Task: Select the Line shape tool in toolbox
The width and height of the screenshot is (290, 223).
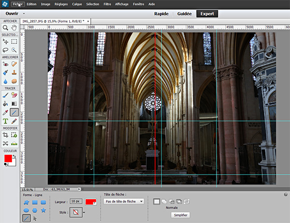Action: (14, 112)
